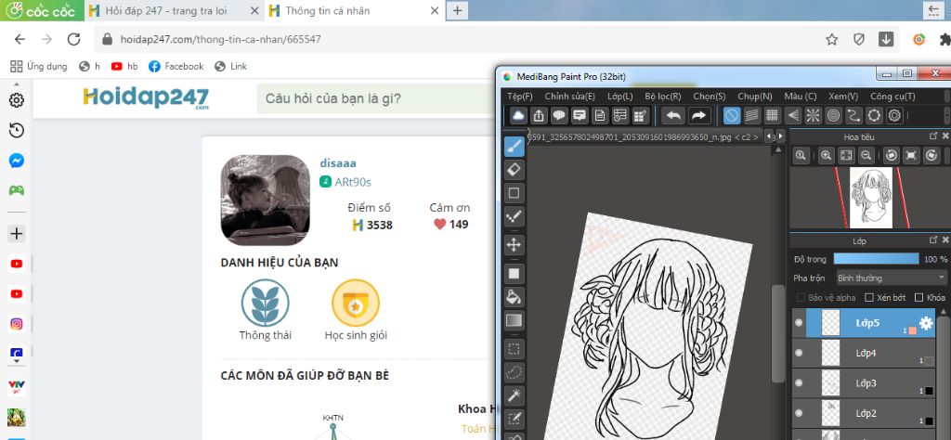Undock the Lớp layer panel

click(x=933, y=240)
